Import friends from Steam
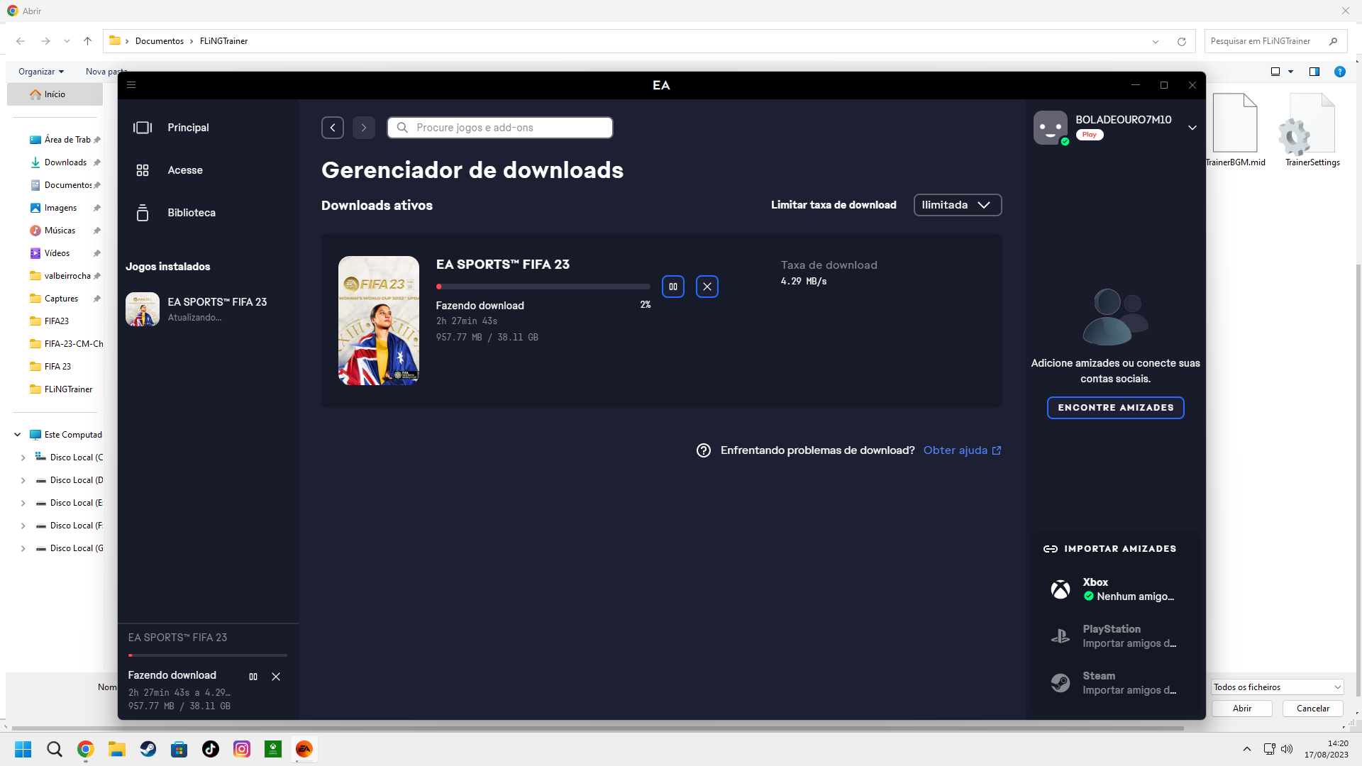The width and height of the screenshot is (1362, 766). click(x=1116, y=683)
